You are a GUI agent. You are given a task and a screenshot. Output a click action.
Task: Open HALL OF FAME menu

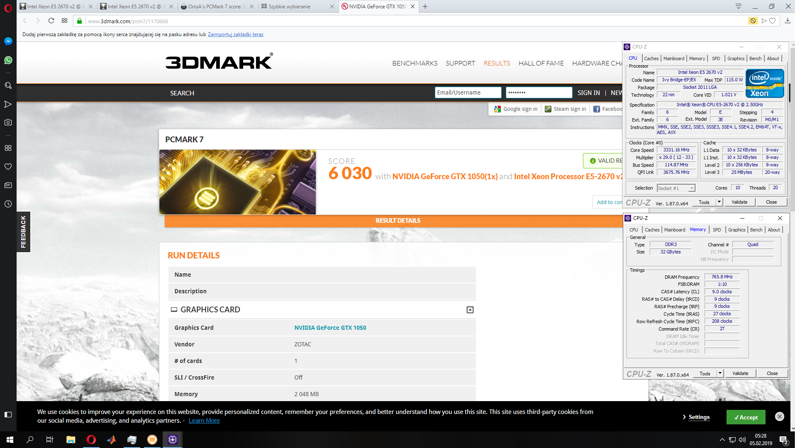(541, 63)
